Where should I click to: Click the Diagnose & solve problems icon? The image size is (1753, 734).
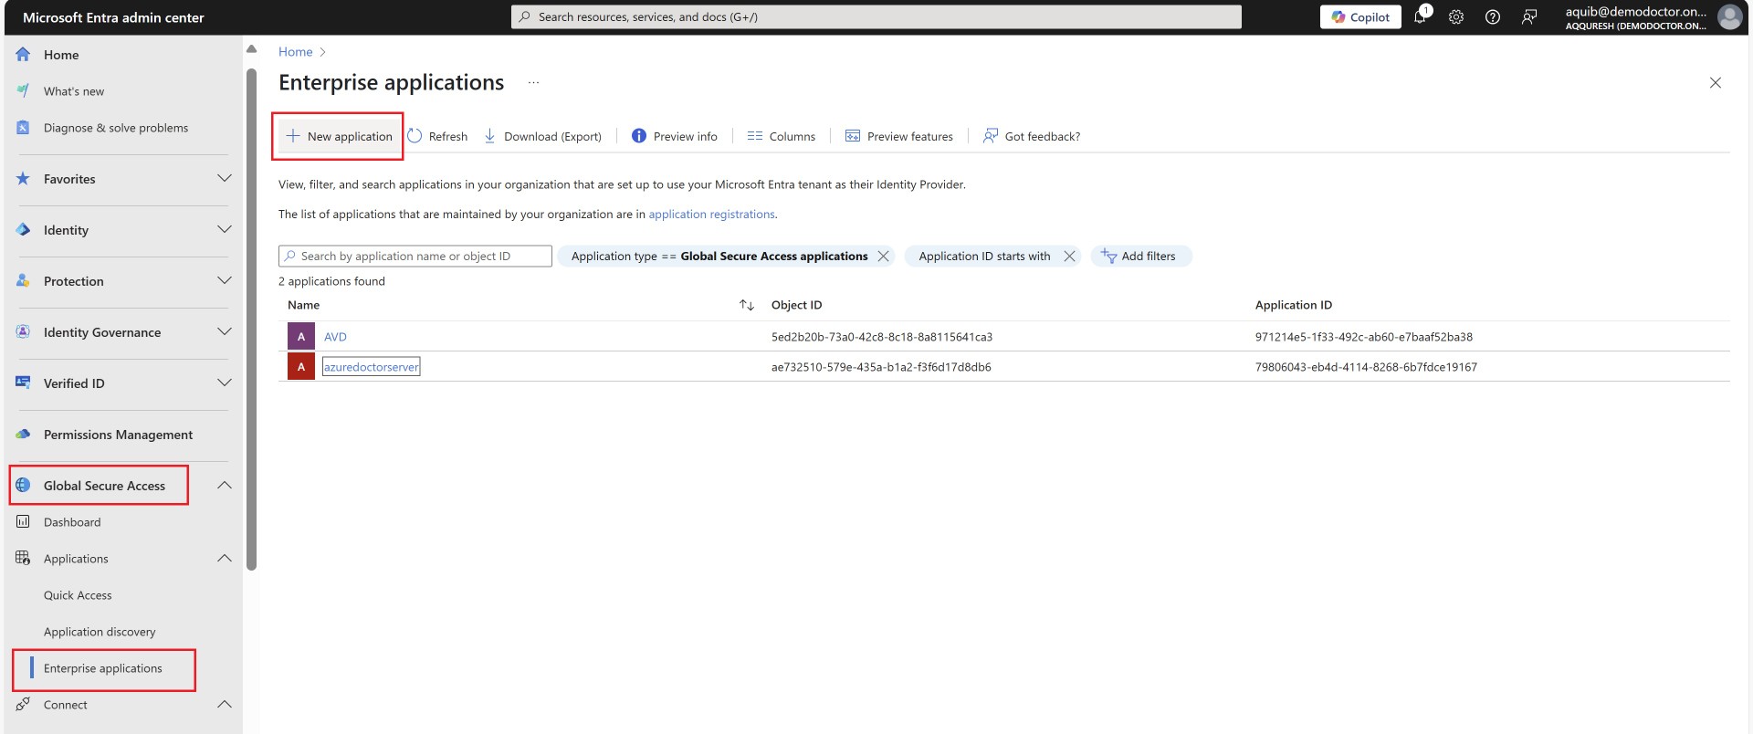click(23, 128)
